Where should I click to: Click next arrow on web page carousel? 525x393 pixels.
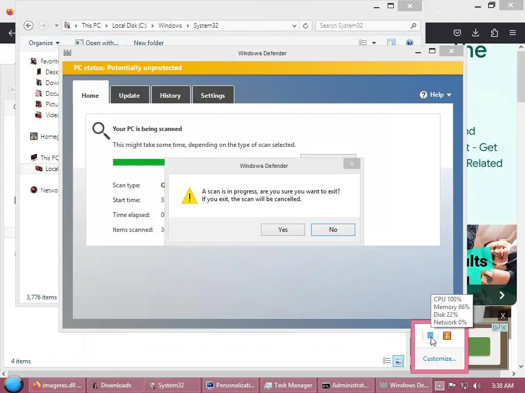[501, 295]
